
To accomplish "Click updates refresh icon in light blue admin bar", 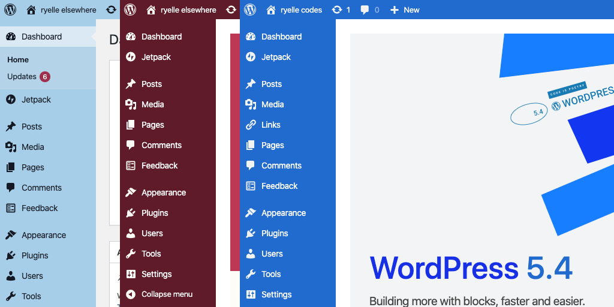I will pyautogui.click(x=111, y=10).
